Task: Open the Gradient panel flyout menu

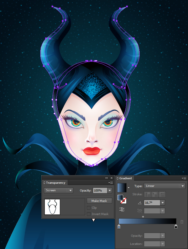Action: 184,178
